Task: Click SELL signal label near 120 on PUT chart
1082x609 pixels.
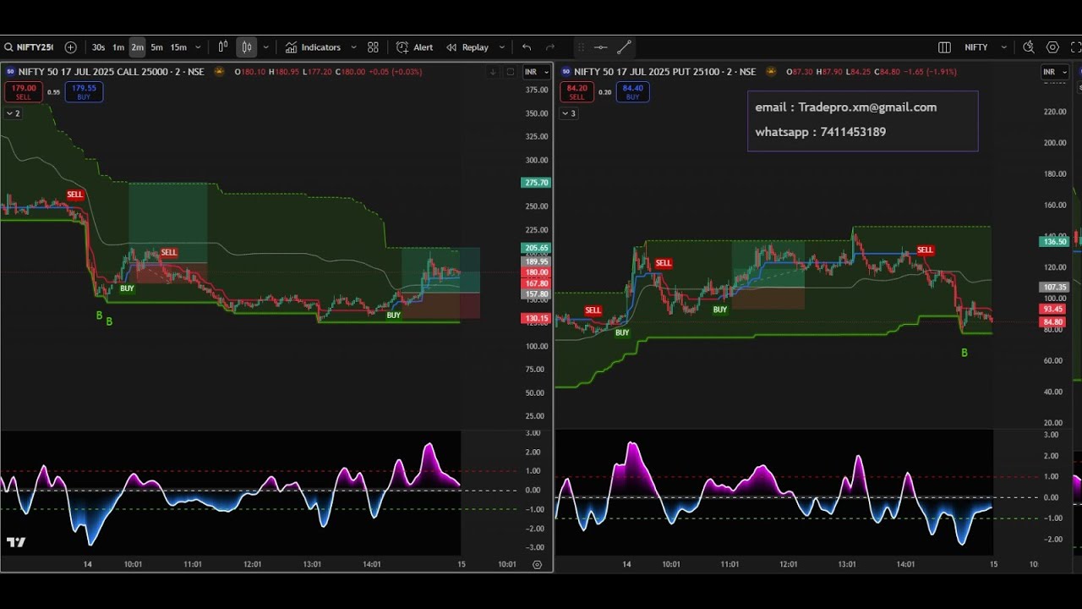Action: [x=664, y=263]
